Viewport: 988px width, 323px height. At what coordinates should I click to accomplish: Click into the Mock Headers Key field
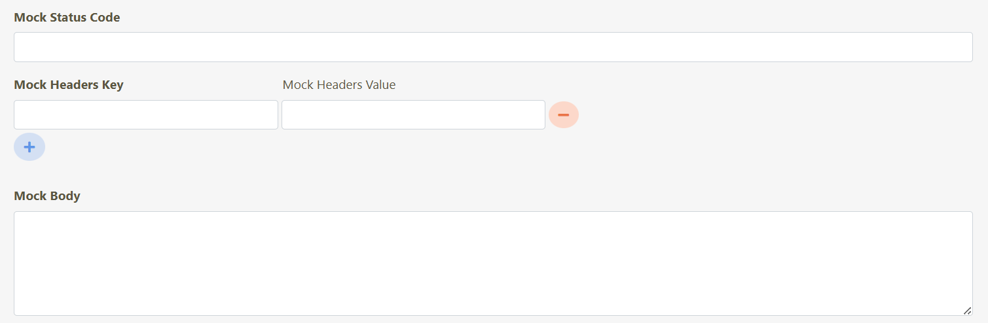(146, 115)
